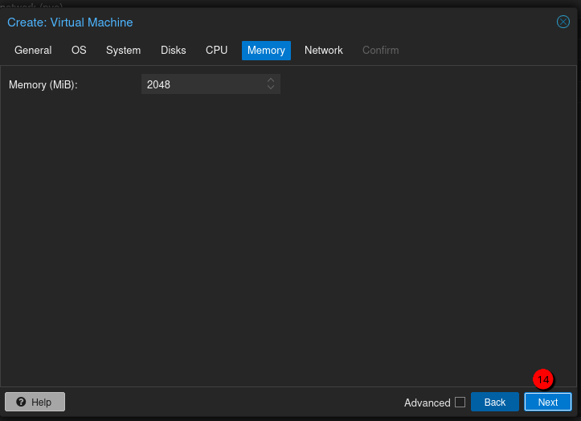Increase memory with the up spinner arrow
Image resolution: width=581 pixels, height=421 pixels.
coord(271,80)
